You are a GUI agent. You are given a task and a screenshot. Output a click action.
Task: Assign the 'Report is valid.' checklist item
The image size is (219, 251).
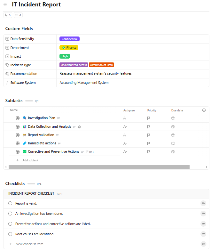(203, 203)
